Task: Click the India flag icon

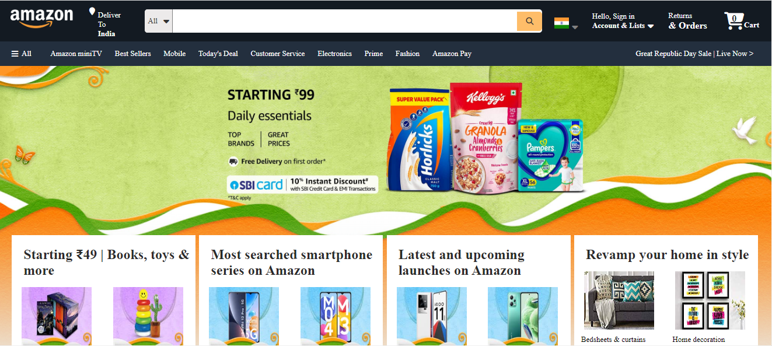Action: [x=561, y=23]
